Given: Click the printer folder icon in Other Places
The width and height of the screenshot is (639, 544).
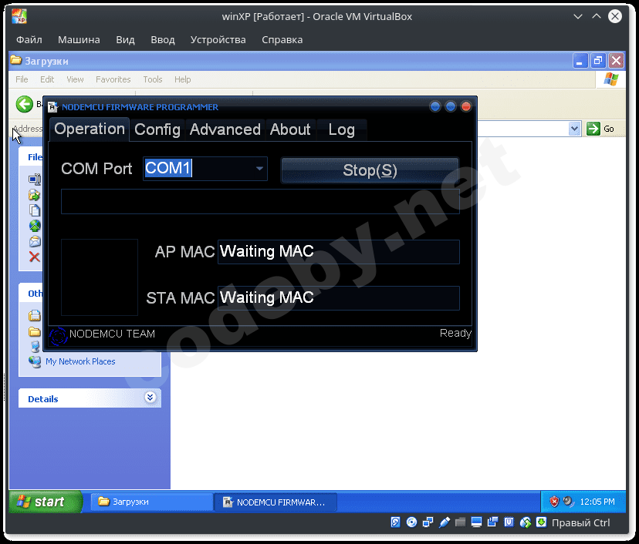Looking at the screenshot, I should click(x=35, y=315).
